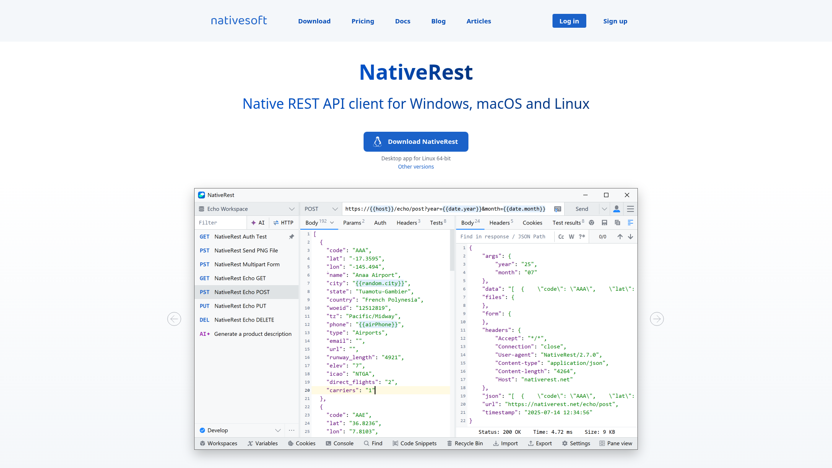Open the POST method dropdown

(335, 209)
